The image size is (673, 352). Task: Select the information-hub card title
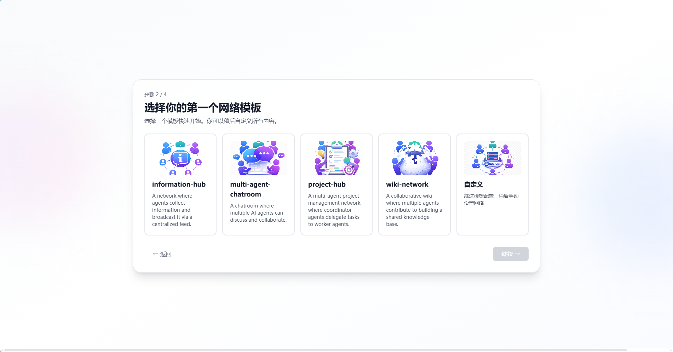(179, 184)
